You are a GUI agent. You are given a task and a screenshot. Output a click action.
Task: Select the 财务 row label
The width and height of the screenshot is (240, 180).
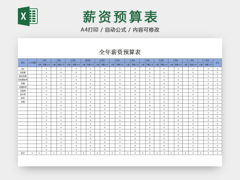pyautogui.click(x=23, y=98)
